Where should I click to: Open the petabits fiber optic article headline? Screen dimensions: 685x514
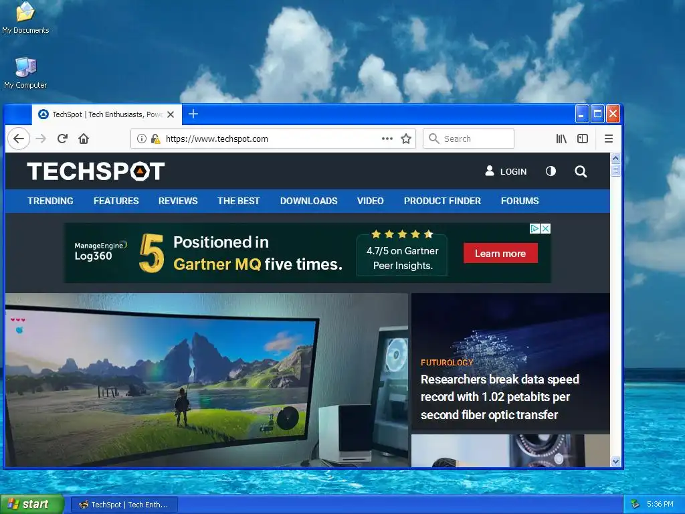tap(500, 397)
